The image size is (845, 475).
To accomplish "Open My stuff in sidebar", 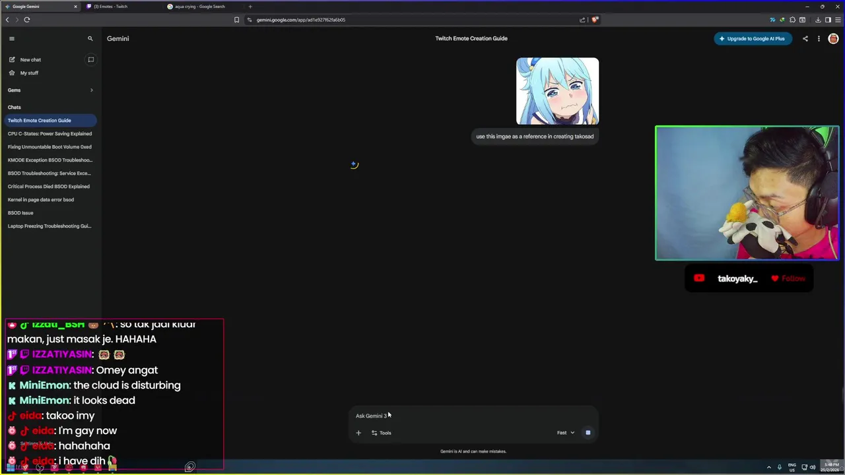I will point(29,73).
